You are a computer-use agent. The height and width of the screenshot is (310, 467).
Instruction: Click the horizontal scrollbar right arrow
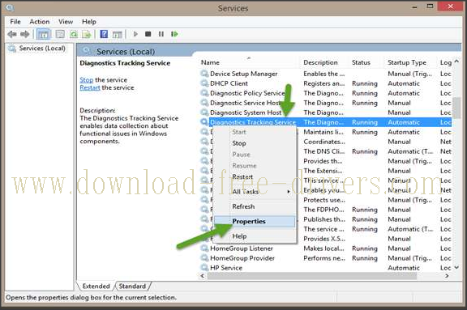point(447,276)
